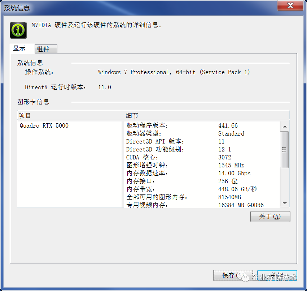Select the 专用视频内存 row
The width and height of the screenshot is (307, 291).
tap(202, 205)
